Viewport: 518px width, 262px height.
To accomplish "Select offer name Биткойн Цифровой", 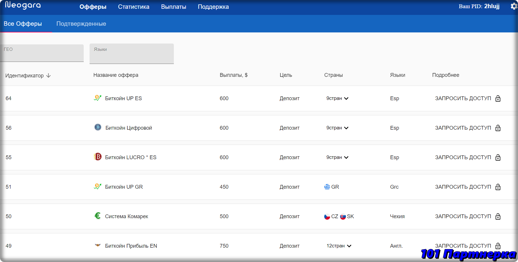I will click(x=129, y=128).
